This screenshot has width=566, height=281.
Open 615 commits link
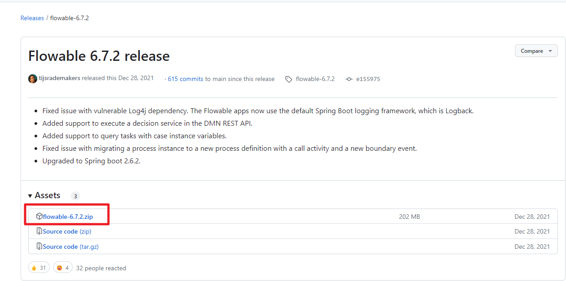(x=186, y=79)
